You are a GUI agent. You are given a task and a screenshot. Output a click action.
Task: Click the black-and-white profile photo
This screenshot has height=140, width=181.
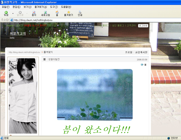click(23, 96)
